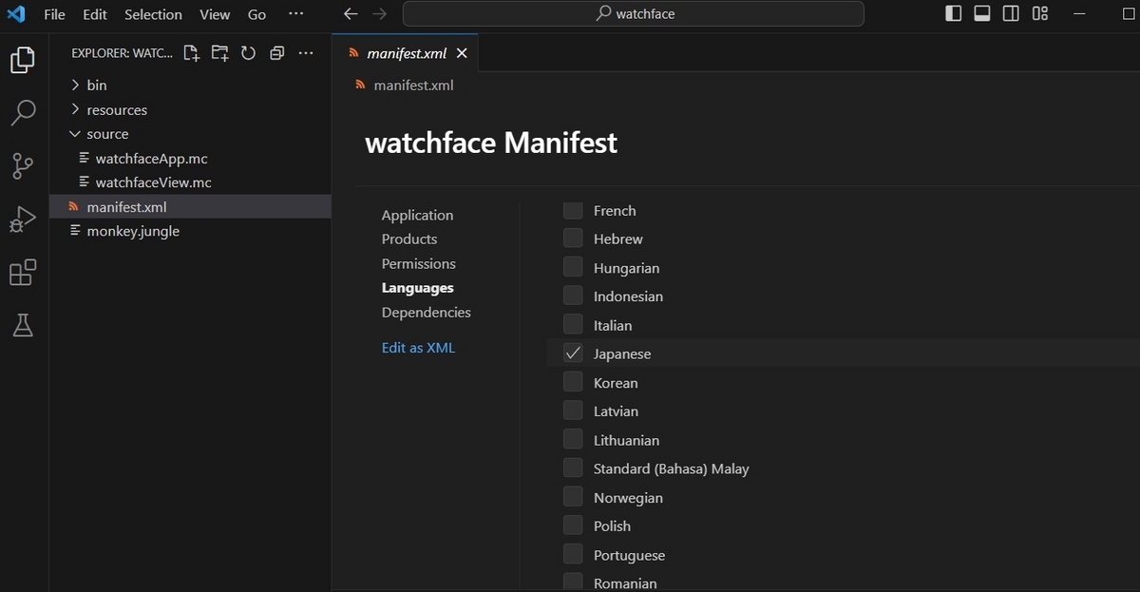Open the Edit menu
1140x592 pixels.
click(95, 14)
